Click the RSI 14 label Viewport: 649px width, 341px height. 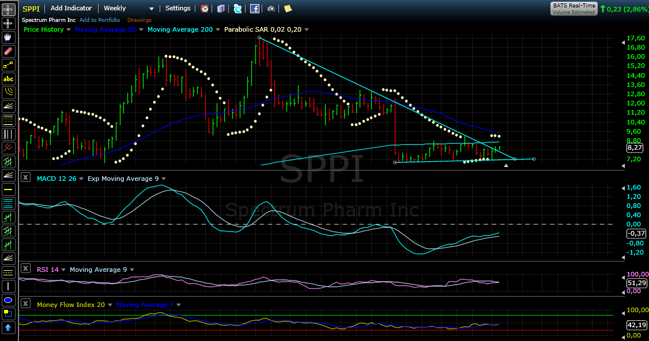[48, 270]
